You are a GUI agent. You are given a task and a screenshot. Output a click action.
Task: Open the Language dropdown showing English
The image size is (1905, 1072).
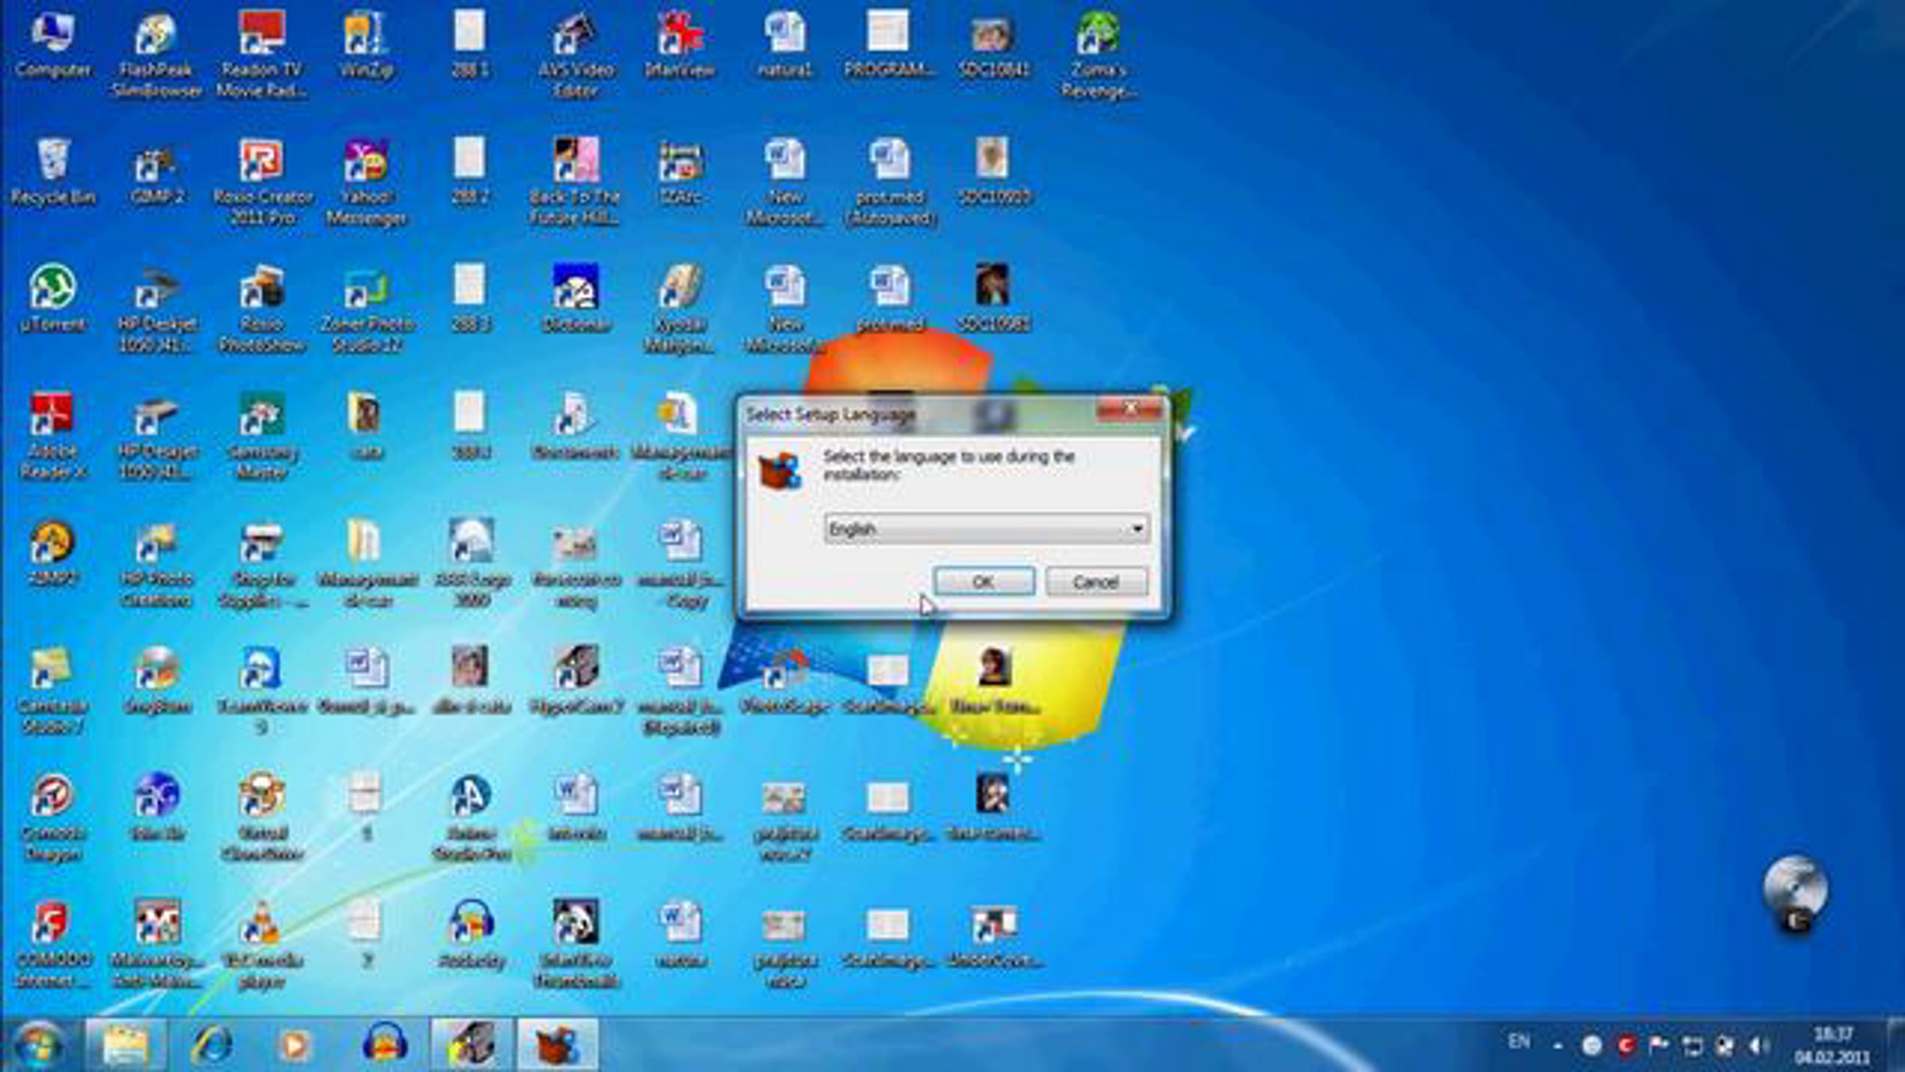click(986, 529)
